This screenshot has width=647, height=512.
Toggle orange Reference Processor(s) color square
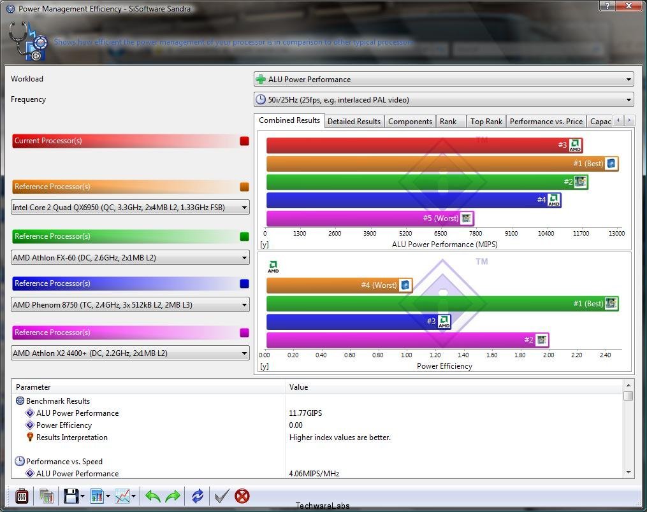(x=244, y=187)
